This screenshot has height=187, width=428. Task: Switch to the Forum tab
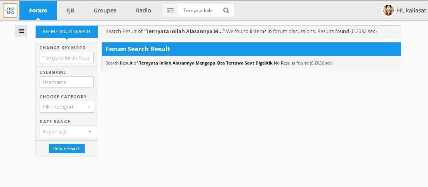[x=38, y=10]
